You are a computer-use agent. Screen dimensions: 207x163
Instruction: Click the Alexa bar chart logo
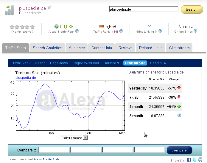(x=9, y=10)
